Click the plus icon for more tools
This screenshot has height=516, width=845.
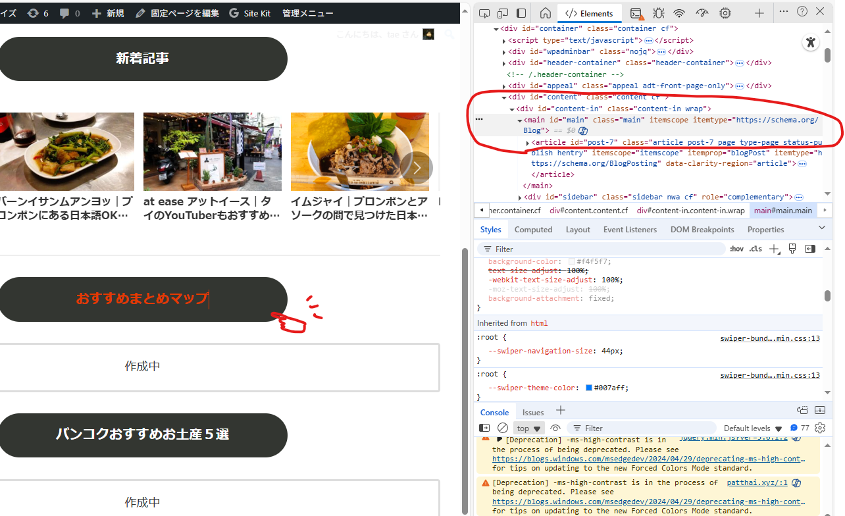tap(759, 13)
